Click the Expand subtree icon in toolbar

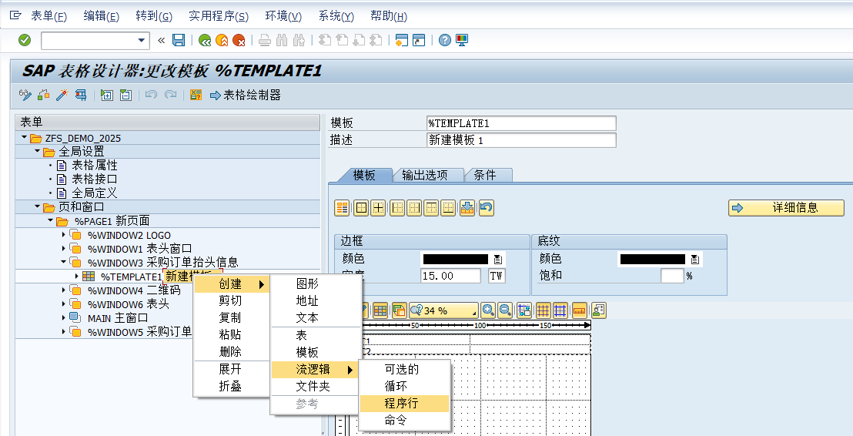[x=107, y=96]
